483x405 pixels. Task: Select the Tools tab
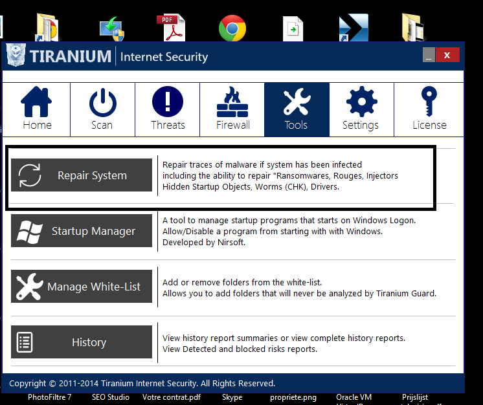(297, 109)
